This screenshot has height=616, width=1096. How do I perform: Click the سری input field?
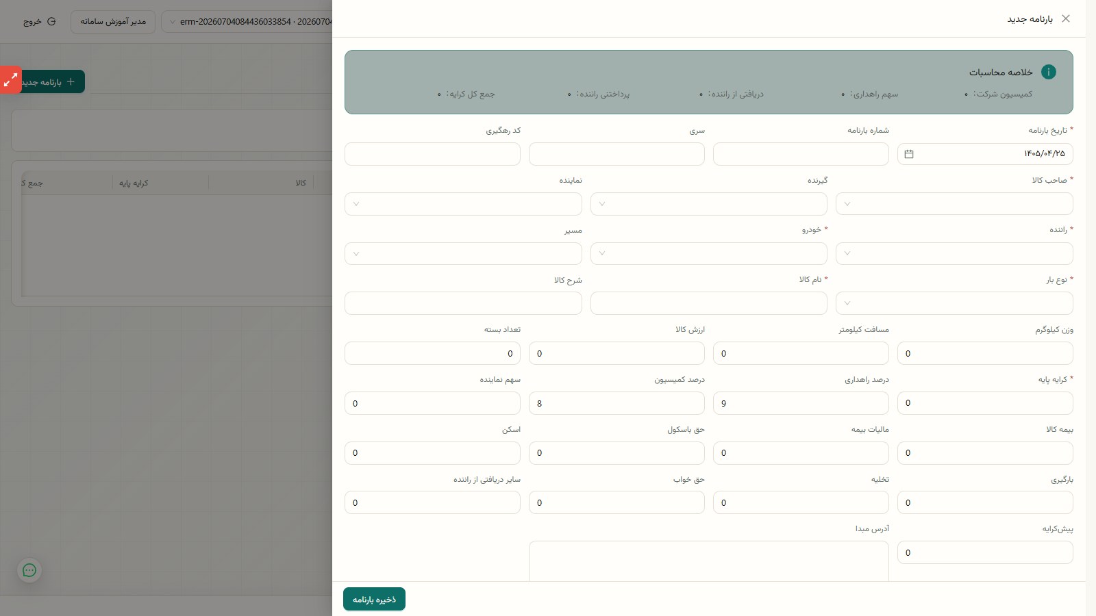point(616,154)
